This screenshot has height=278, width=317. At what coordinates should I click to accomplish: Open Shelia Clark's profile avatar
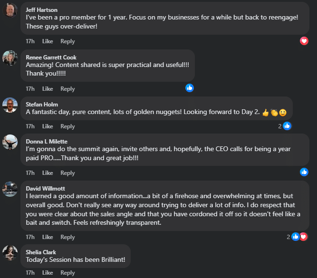[x=10, y=252]
